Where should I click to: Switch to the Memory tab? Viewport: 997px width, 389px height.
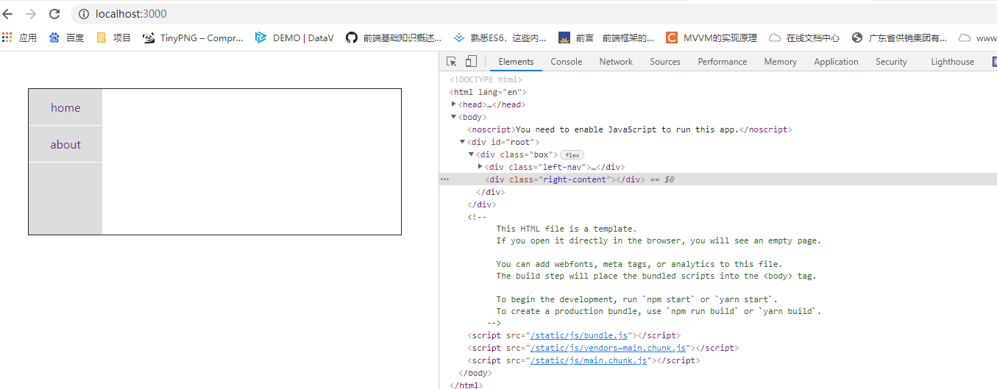(780, 62)
